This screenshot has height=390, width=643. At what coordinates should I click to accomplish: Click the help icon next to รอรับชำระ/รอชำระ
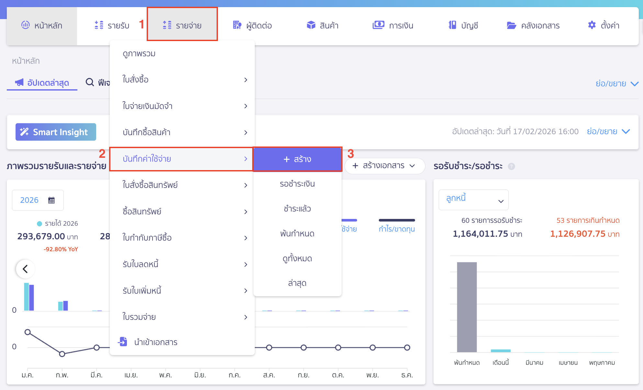512,166
